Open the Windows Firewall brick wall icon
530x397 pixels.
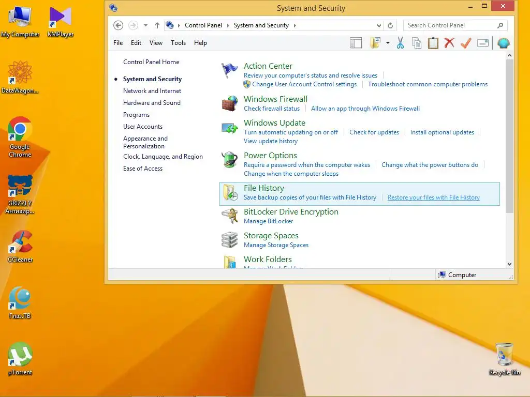point(229,103)
